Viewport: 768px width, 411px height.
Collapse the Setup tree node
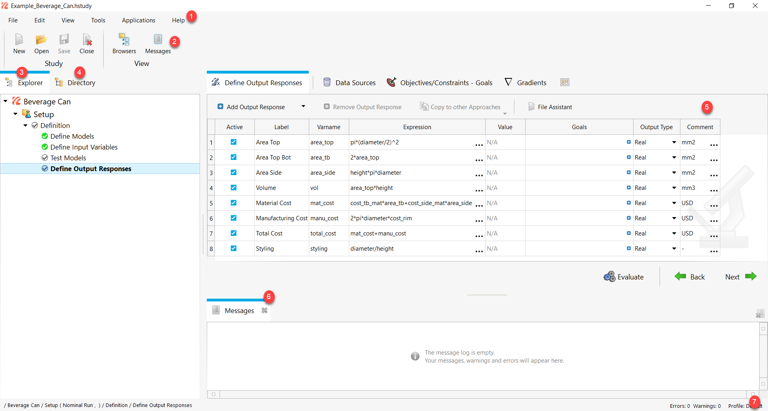[x=15, y=114]
